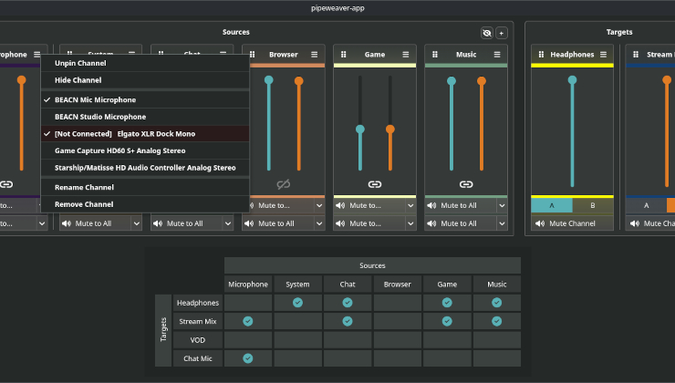This screenshot has height=383, width=675.
Task: Click speaker icon on Browser Mute to All
Action: 249,223
